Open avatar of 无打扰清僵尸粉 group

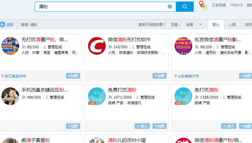(10, 46)
